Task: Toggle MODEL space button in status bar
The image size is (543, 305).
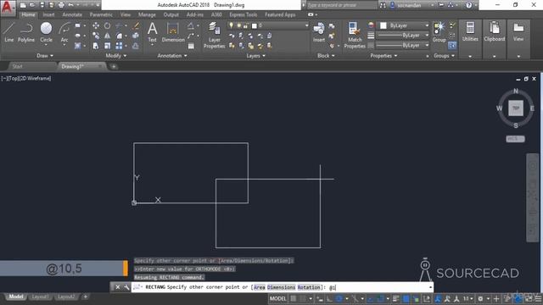Action: tap(278, 299)
